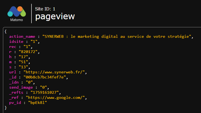Select the Site ID: 1 label
The width and height of the screenshot is (201, 113).
[45, 9]
